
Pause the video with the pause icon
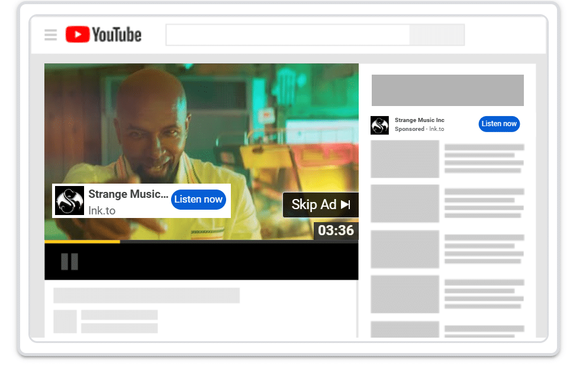pos(69,261)
